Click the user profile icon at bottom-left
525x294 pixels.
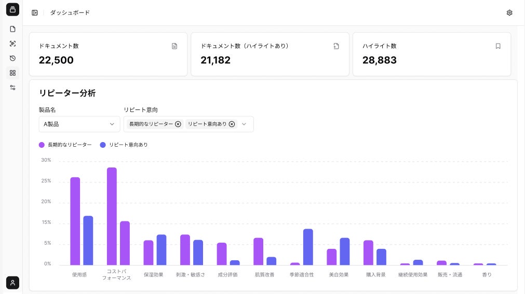click(x=13, y=283)
